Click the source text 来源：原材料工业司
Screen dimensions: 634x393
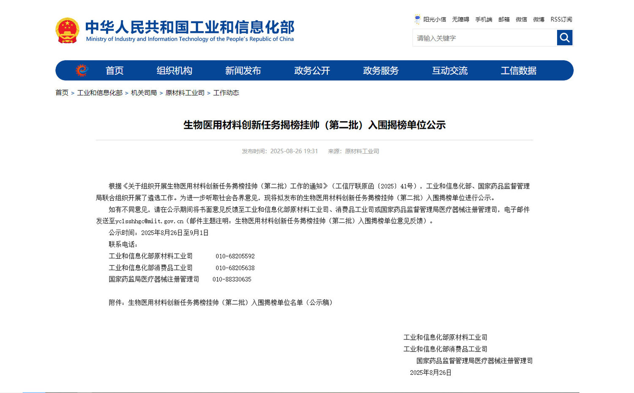click(x=353, y=151)
